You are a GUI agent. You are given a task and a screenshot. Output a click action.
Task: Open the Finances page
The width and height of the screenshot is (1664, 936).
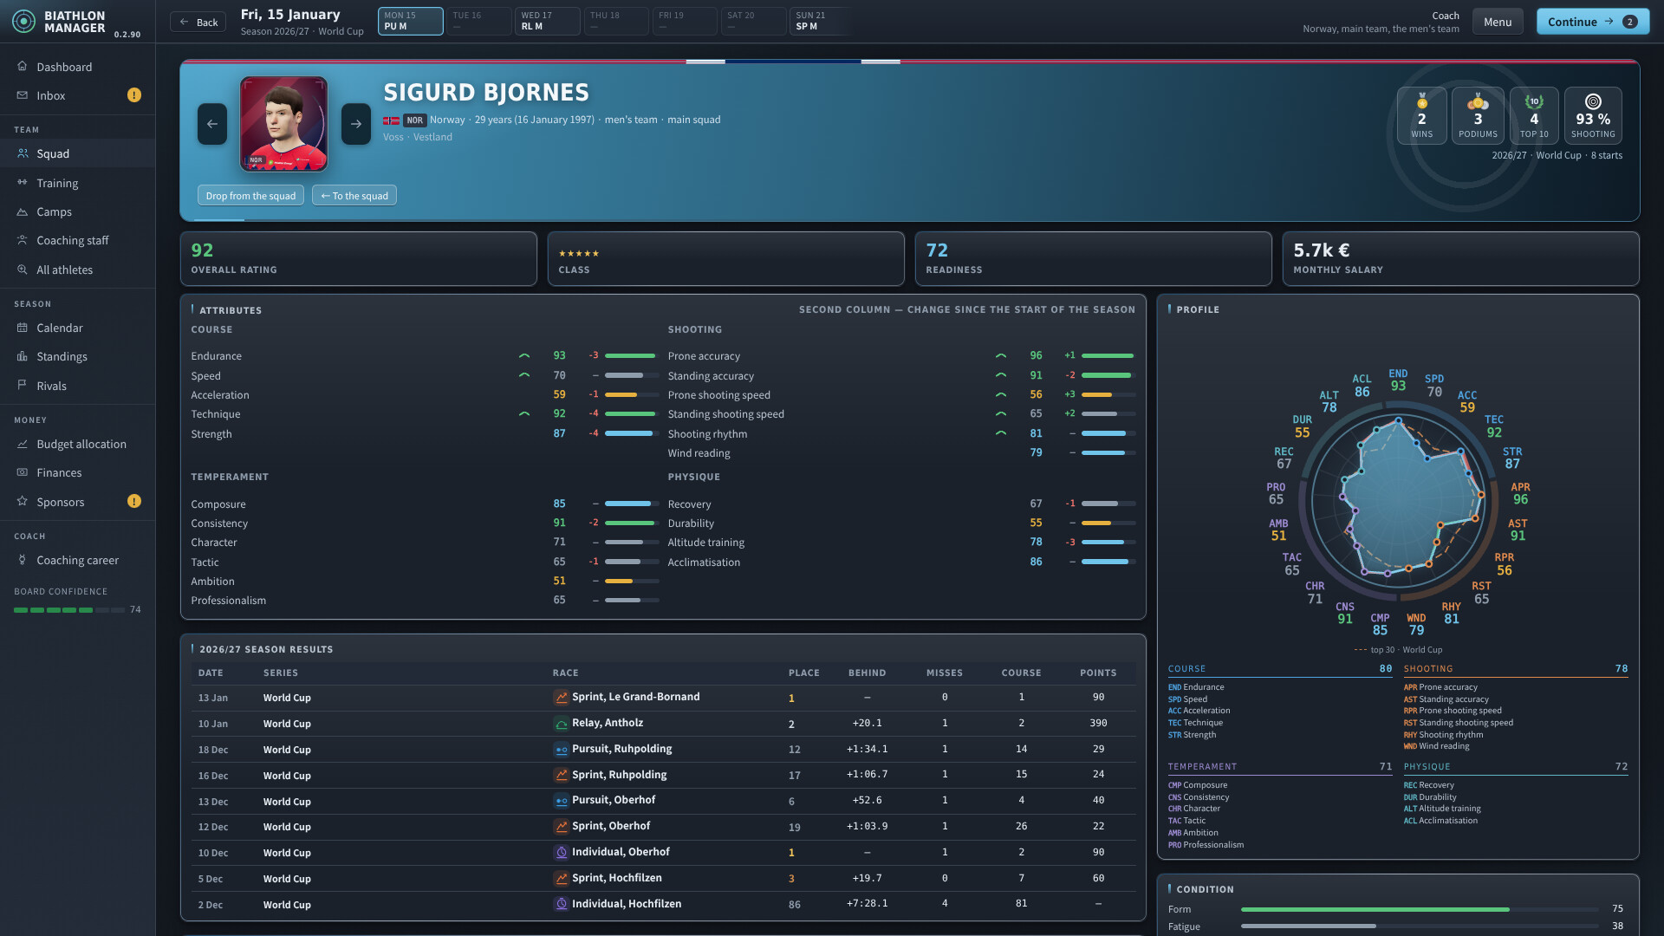pos(78,472)
